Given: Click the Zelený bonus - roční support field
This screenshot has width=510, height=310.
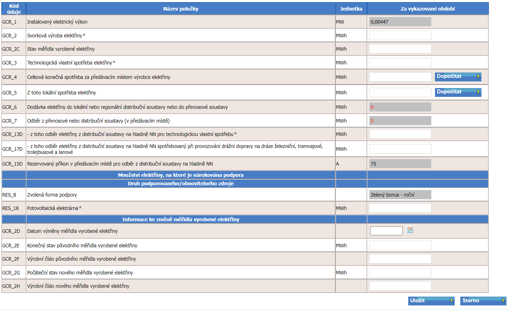Looking at the screenshot, I should tap(400, 195).
